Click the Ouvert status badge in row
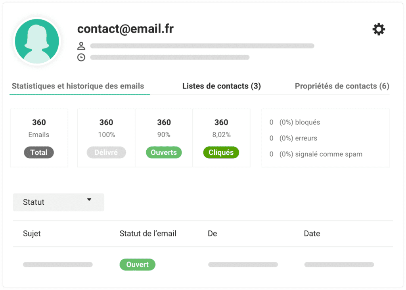Screen dimensions: 406x290 point(137,265)
